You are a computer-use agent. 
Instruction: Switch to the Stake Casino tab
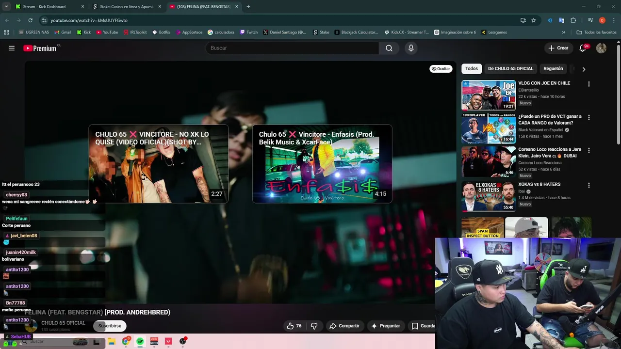[126, 7]
